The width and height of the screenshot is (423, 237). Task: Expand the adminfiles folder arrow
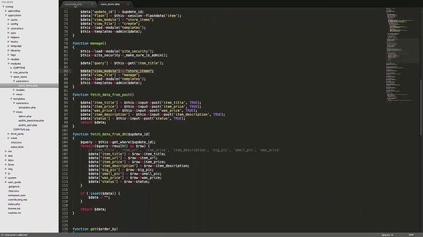(6, 11)
